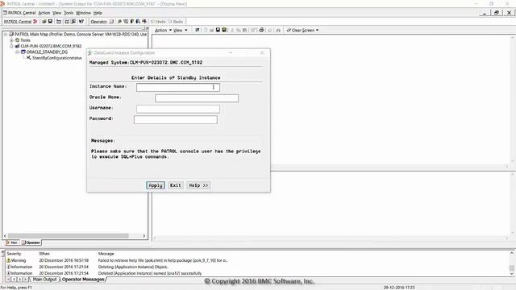516x290 pixels.
Task: Open the Operator dropdown in the toolbar
Action: (x=102, y=22)
